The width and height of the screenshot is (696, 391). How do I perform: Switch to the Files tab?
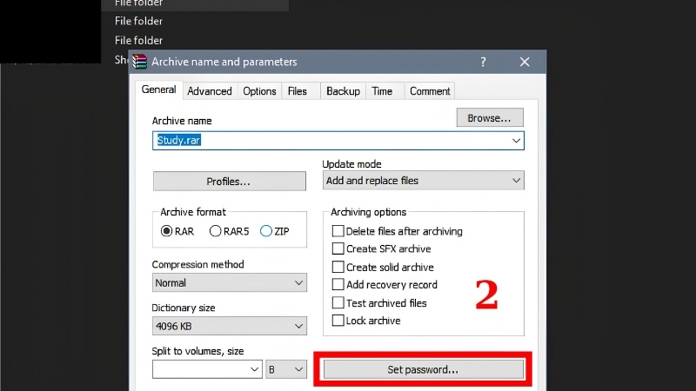[x=298, y=91]
